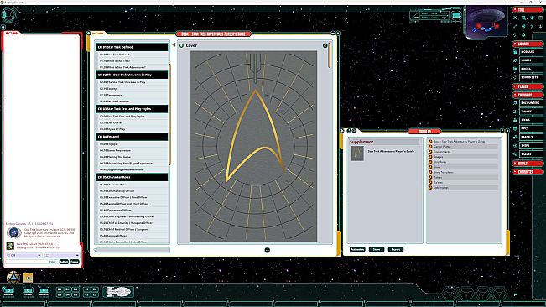The image size is (546, 307).
Task: Click the round emblem icon at top-left corner
Action: pos(8,14)
